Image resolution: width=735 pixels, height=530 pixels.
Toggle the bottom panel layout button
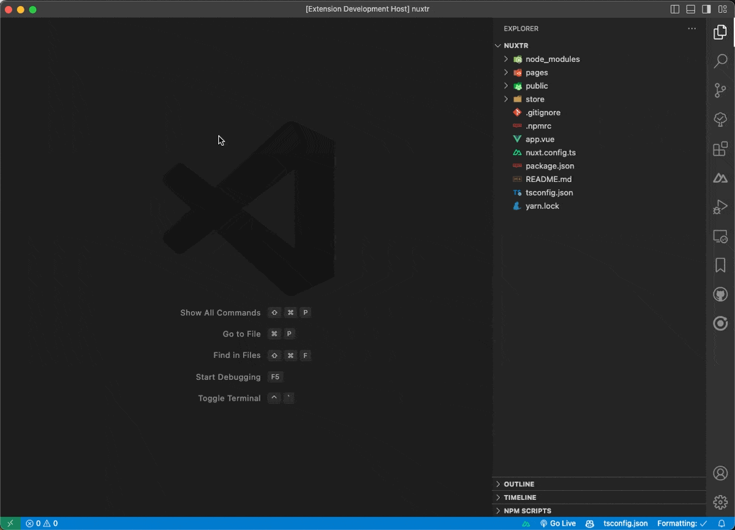(690, 9)
